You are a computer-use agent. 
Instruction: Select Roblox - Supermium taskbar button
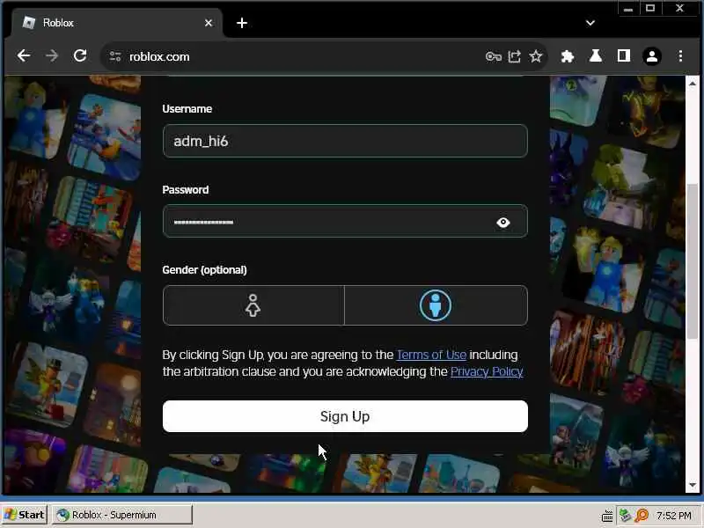tap(122, 515)
